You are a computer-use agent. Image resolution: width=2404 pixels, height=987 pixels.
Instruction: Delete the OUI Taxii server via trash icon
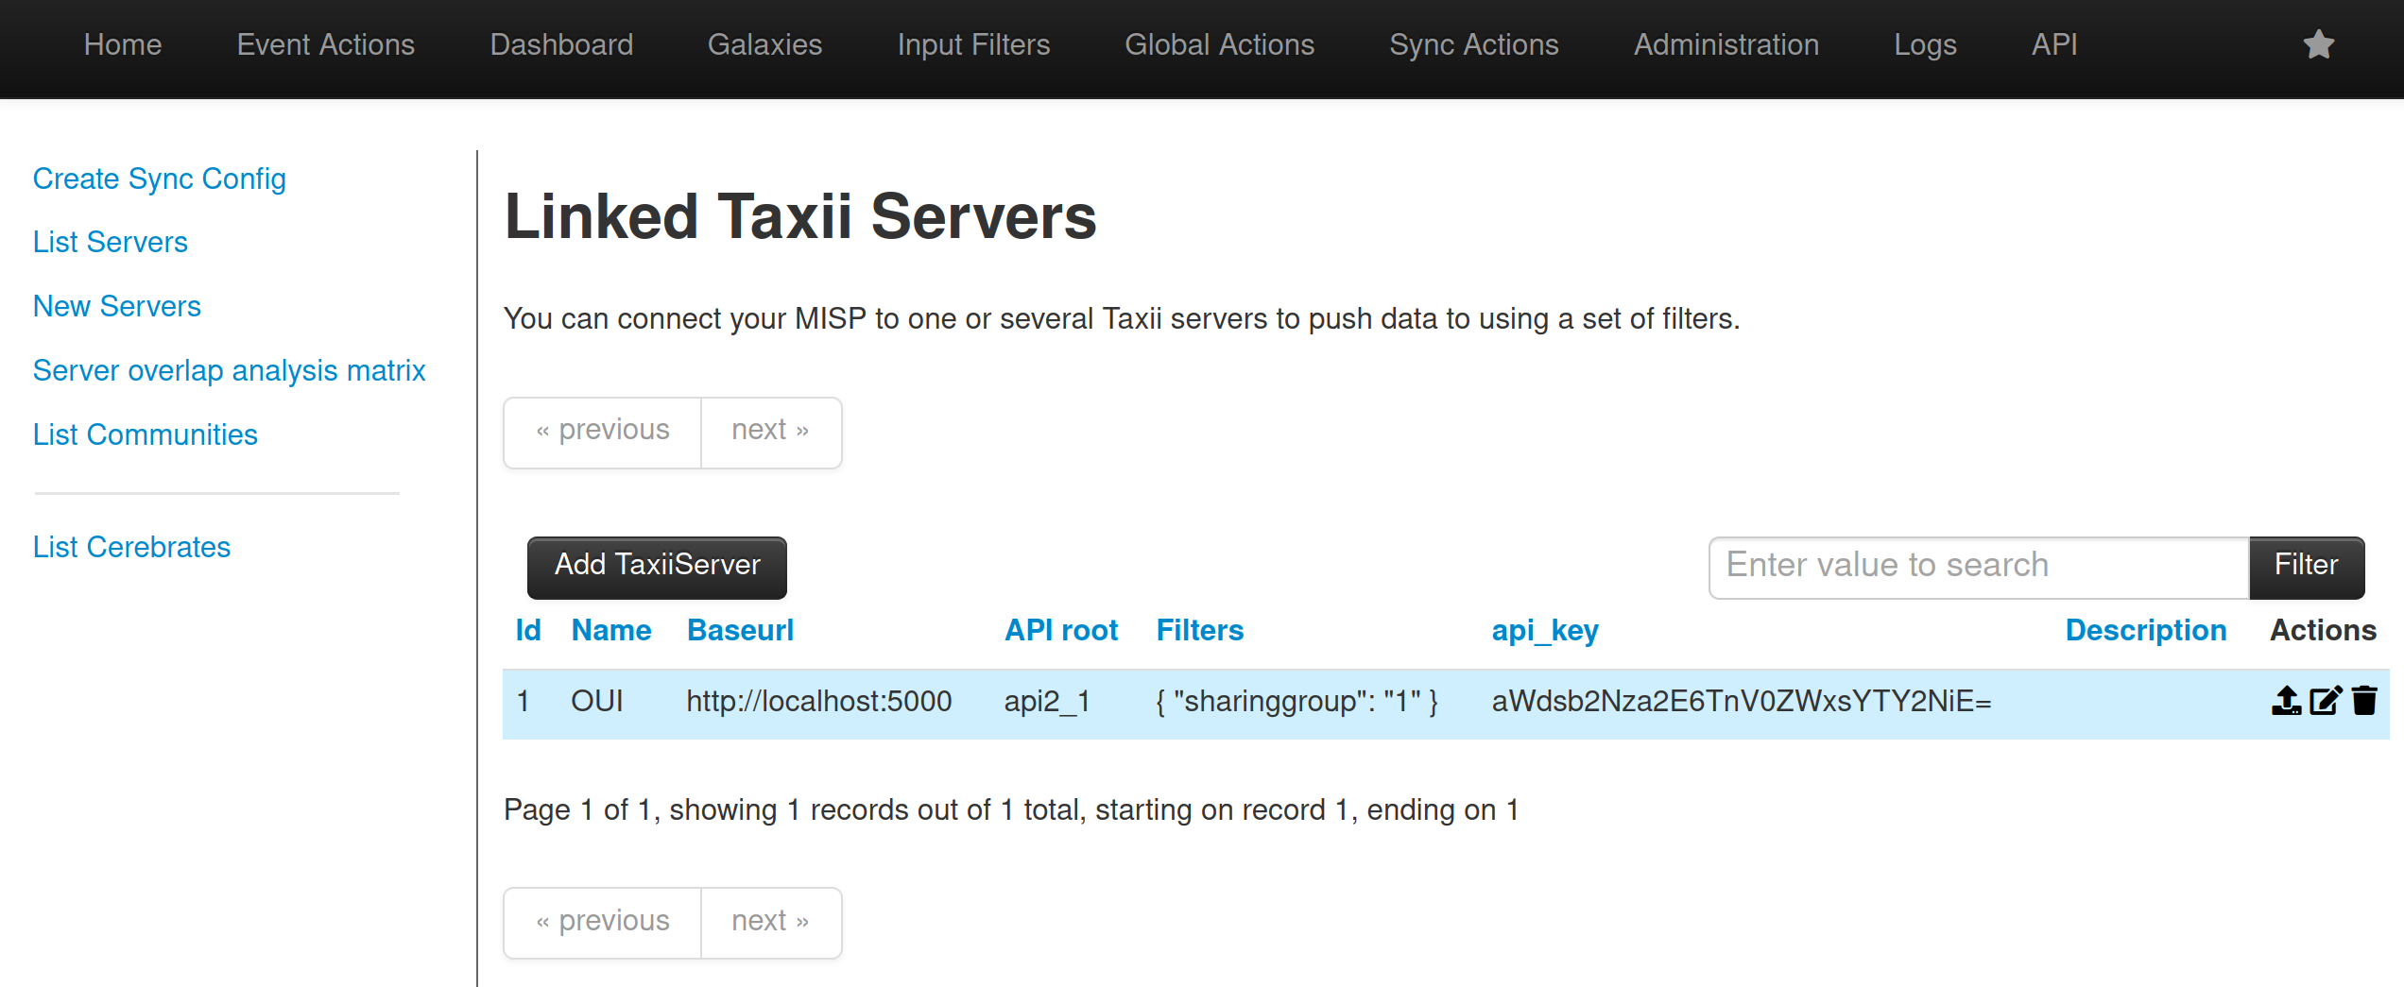[2364, 701]
